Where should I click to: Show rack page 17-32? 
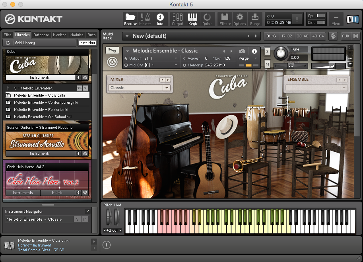tap(287, 36)
